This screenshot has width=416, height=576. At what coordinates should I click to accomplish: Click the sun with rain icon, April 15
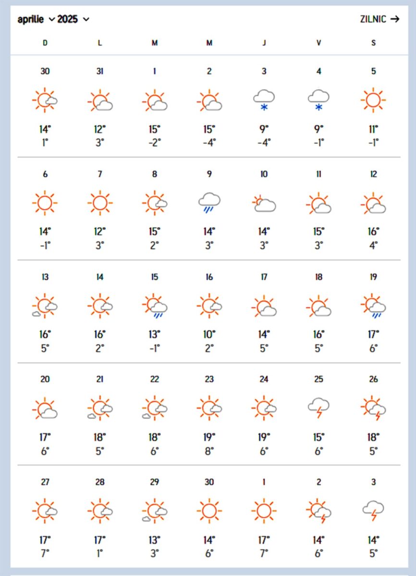(x=154, y=306)
